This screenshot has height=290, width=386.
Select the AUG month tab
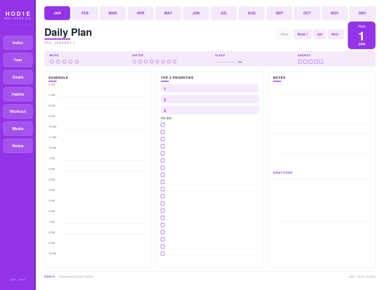251,13
